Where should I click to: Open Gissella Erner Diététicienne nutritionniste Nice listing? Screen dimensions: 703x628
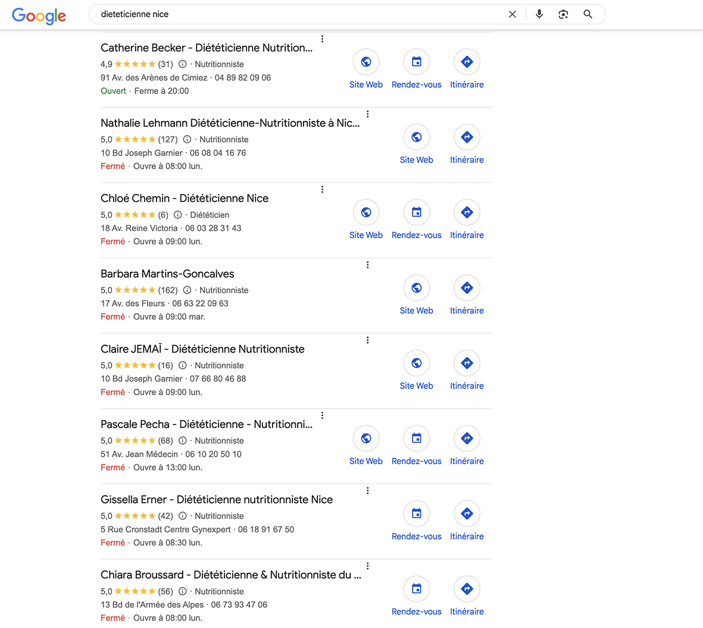click(217, 500)
